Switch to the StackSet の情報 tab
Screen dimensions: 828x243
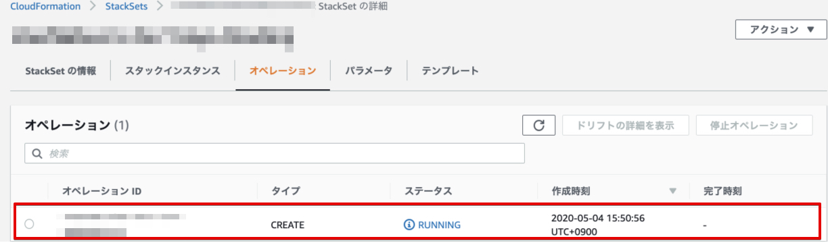pos(60,71)
